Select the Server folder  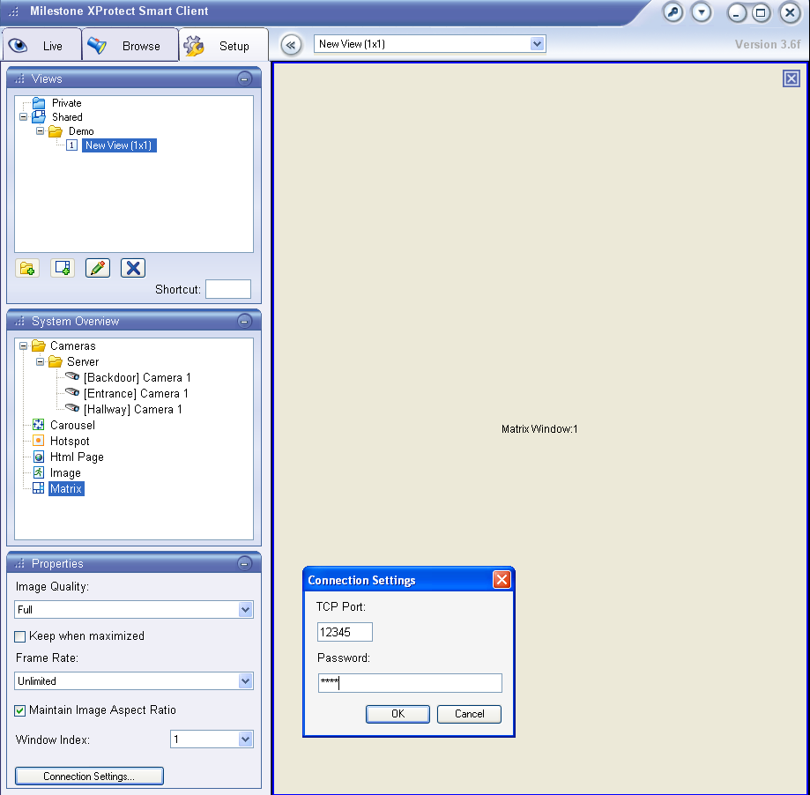(x=83, y=361)
